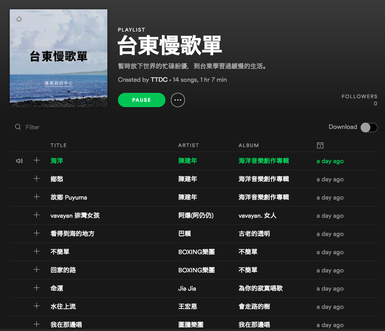Add 命運 to library with plus icon
385x331 pixels.
pyautogui.click(x=36, y=288)
